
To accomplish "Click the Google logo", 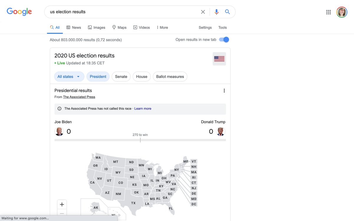I will (19, 12).
